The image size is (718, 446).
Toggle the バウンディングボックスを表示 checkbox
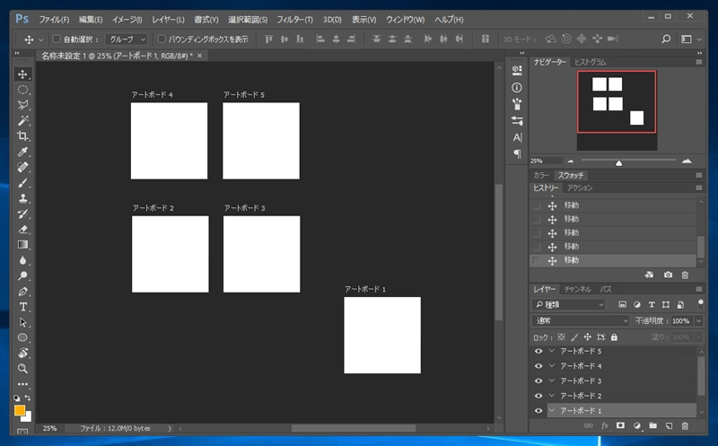(162, 39)
